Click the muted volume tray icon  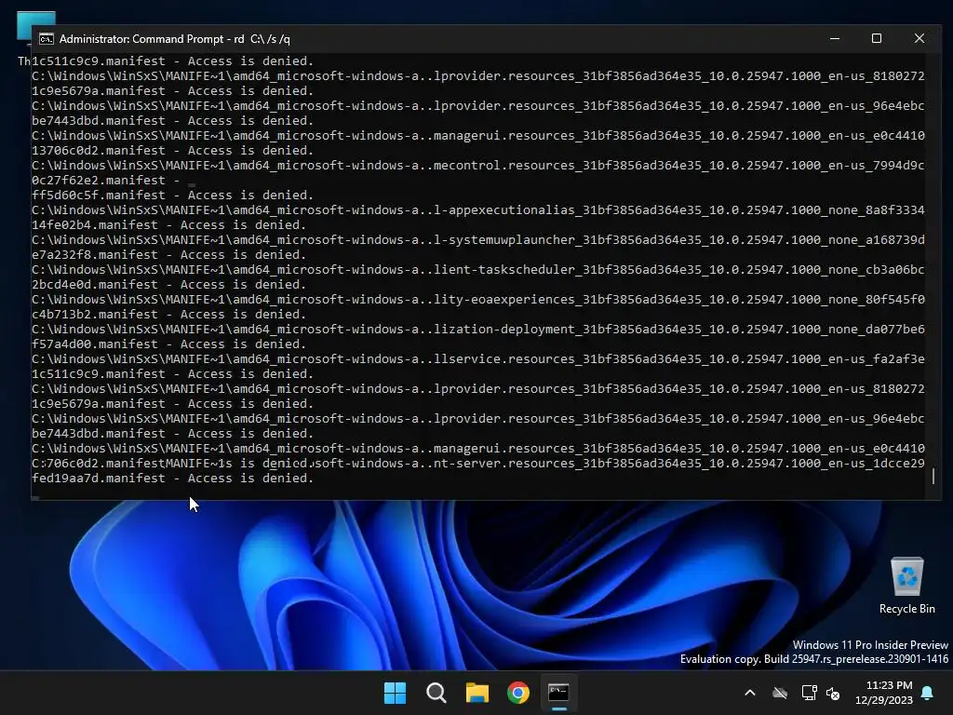[x=833, y=693]
